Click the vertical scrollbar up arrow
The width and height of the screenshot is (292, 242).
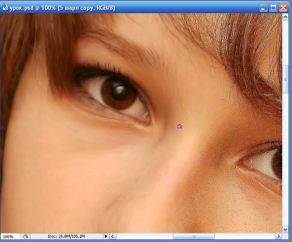click(x=286, y=17)
